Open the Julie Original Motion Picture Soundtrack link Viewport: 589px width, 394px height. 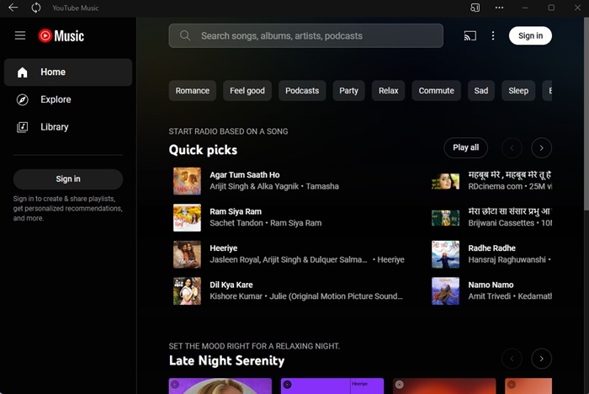(x=337, y=296)
